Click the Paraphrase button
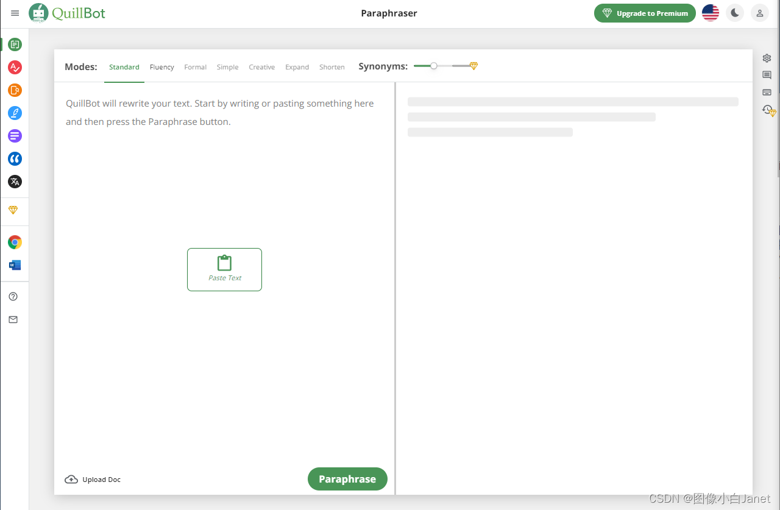Image resolution: width=780 pixels, height=510 pixels. tap(347, 479)
